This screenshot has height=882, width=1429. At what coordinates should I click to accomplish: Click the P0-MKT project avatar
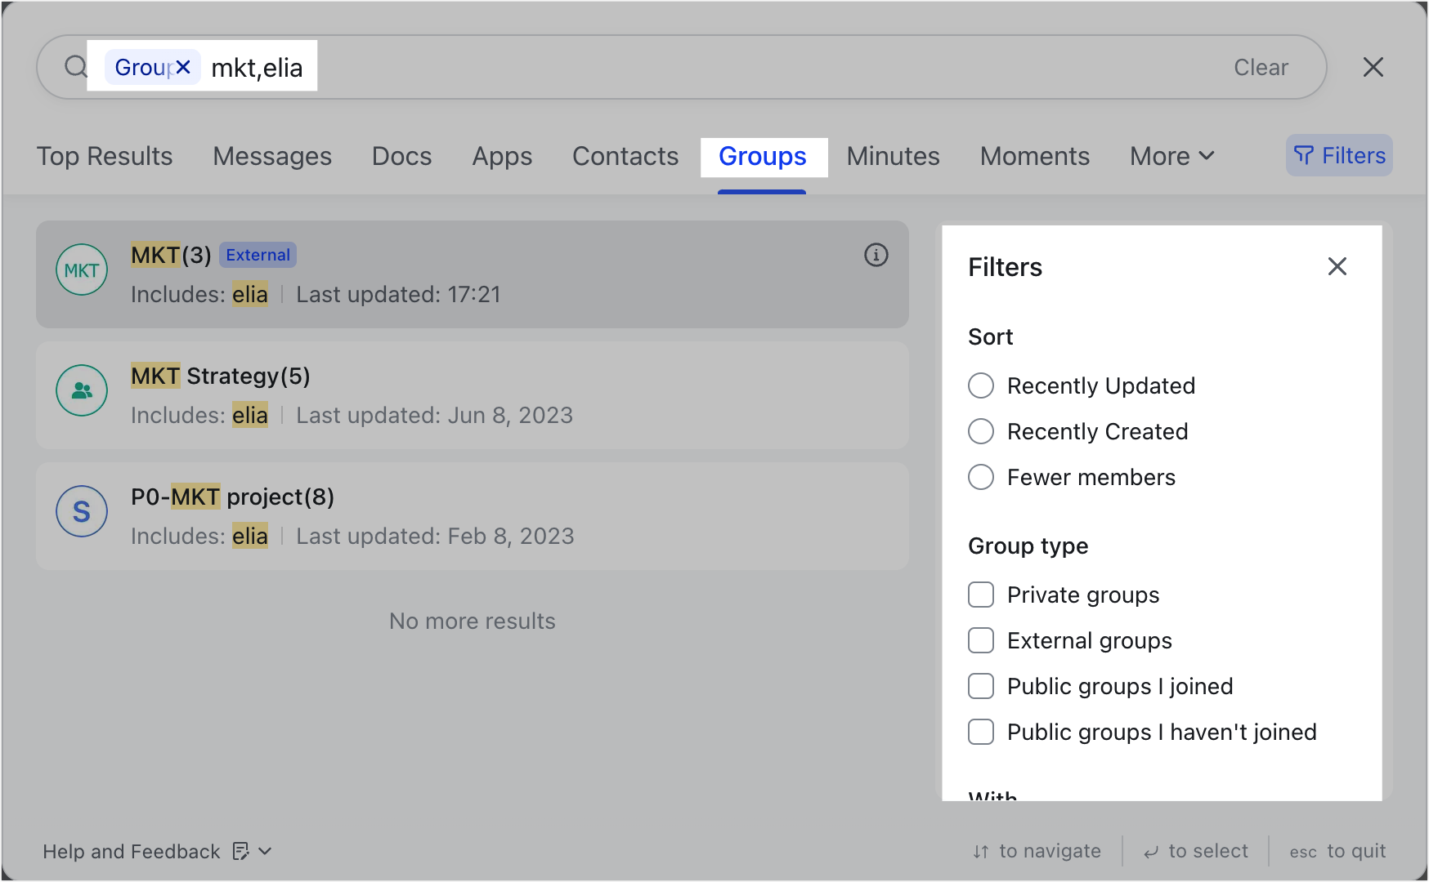[x=82, y=512]
